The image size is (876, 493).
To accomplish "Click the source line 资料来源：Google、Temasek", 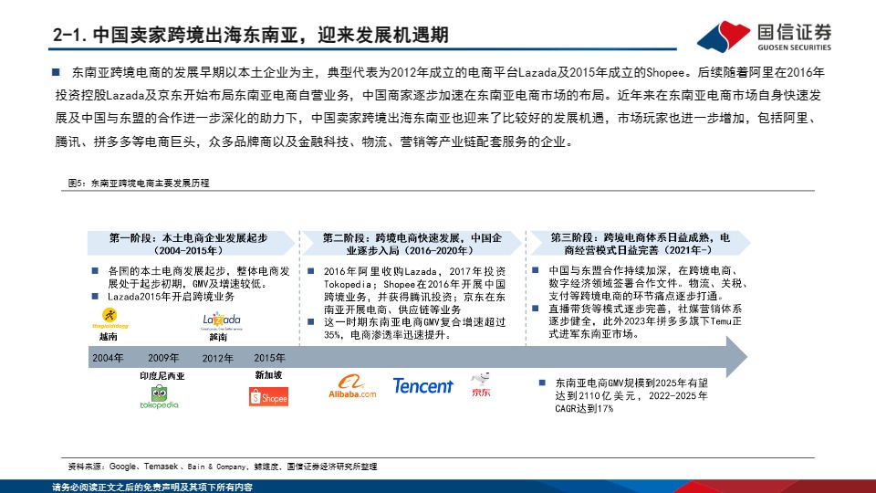I will 223,467.
